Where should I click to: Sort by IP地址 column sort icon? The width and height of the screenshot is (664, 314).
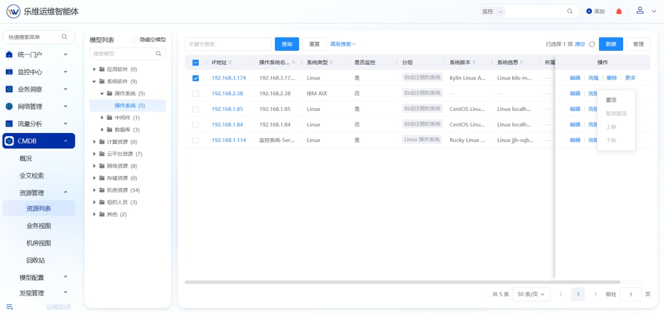[x=230, y=63]
